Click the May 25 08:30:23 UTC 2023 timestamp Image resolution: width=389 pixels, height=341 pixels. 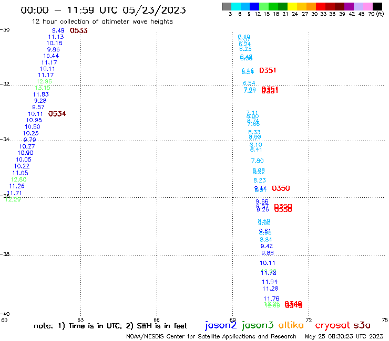[x=344, y=336]
